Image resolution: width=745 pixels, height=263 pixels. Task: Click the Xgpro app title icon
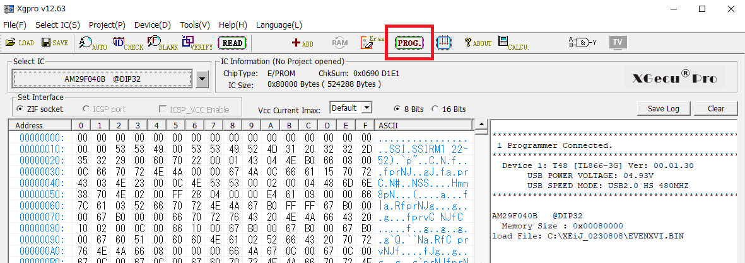tap(8, 9)
